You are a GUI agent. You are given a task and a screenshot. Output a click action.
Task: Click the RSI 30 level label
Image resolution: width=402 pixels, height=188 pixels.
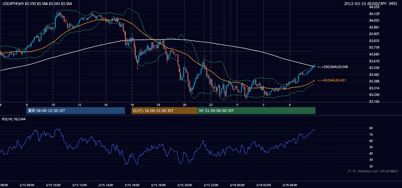coord(371,160)
